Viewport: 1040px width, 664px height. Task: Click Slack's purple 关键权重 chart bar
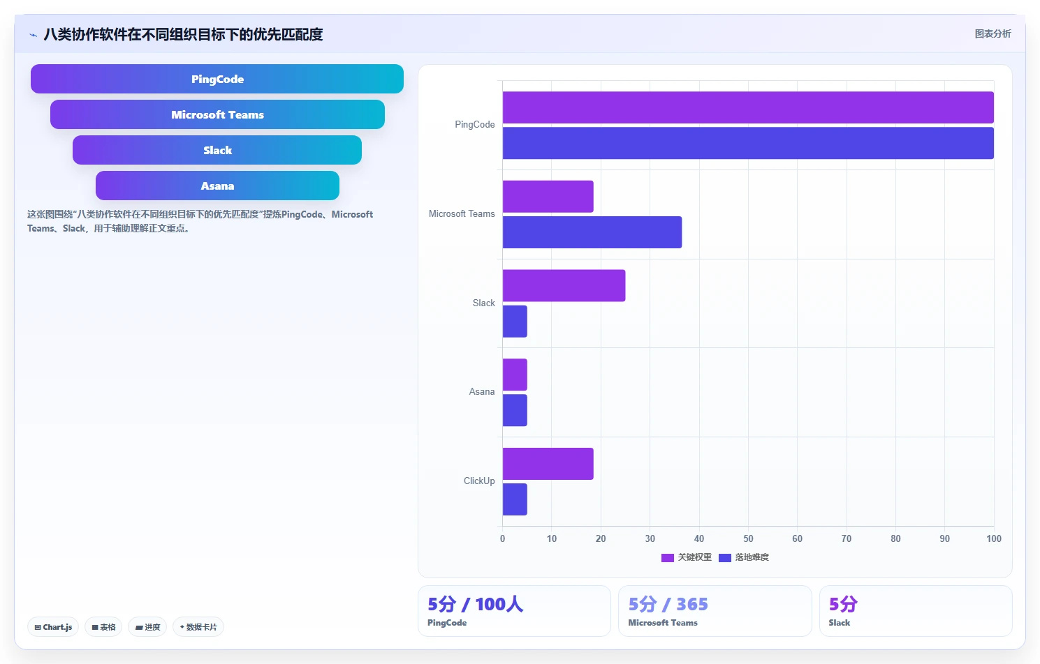564,285
